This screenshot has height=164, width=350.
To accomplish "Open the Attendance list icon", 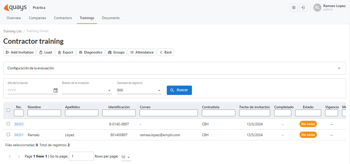I will (132, 52).
